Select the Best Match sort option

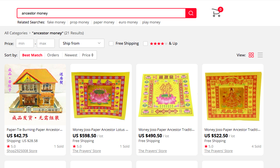tap(32, 55)
